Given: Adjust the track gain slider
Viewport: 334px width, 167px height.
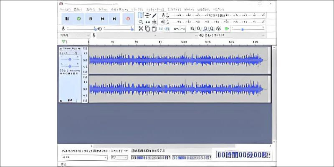Looking at the screenshot, I should pyautogui.click(x=70, y=59).
